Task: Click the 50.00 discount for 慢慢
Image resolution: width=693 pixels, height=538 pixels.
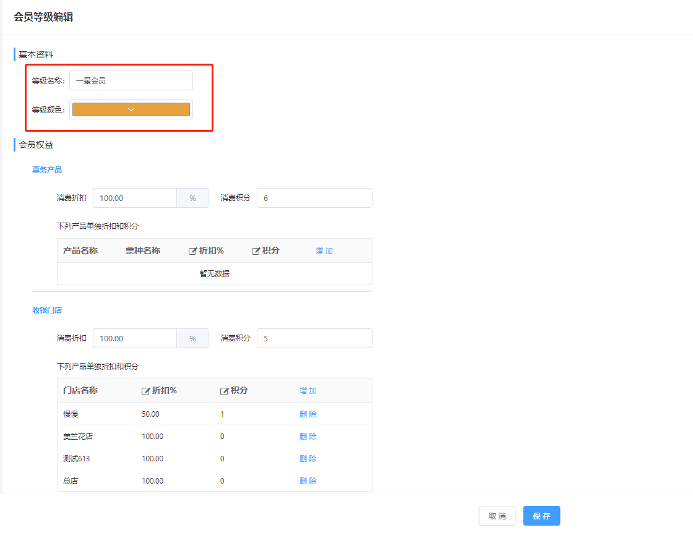Action: [150, 414]
